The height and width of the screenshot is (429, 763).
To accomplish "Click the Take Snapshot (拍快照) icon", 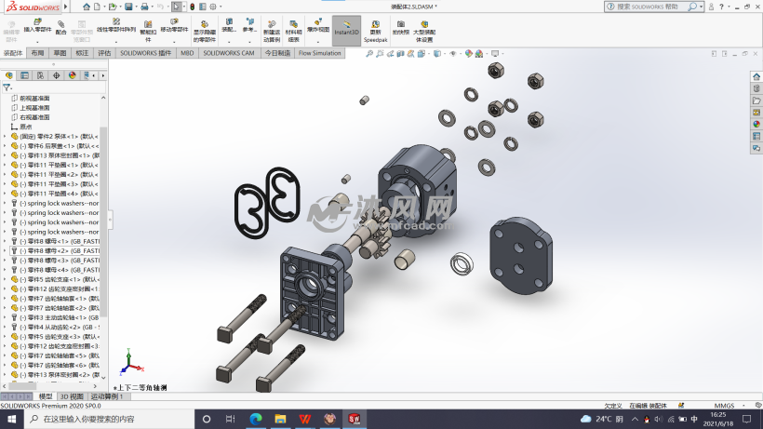I will [x=400, y=27].
